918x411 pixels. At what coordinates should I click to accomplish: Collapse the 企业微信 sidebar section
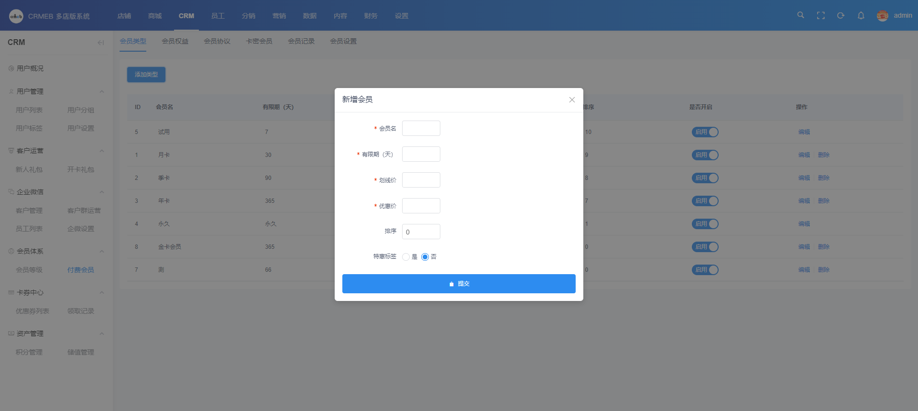[x=101, y=192]
